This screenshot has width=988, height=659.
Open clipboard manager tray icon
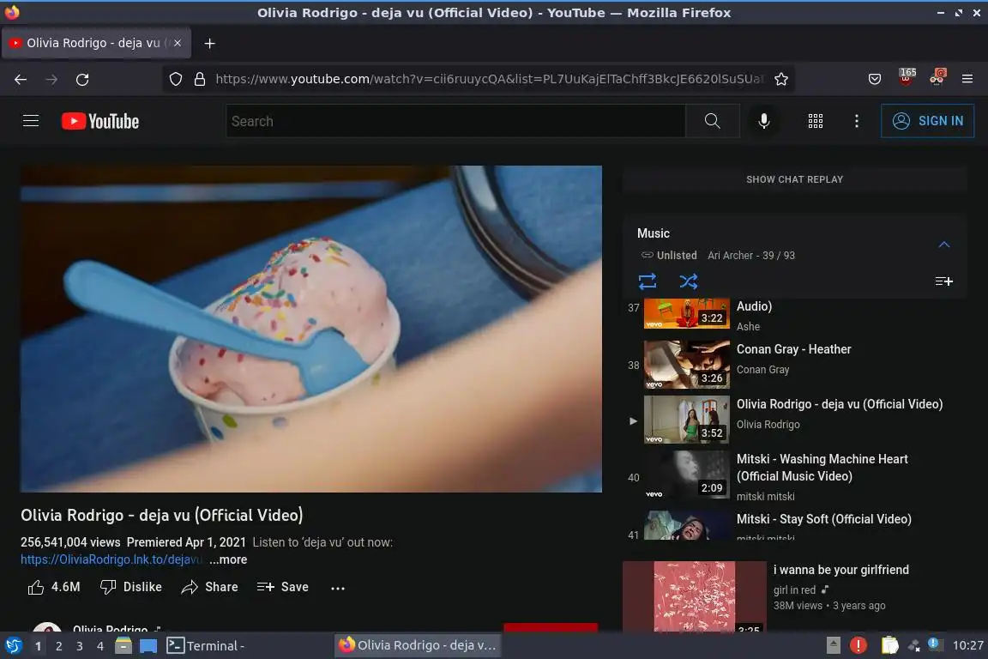point(889,645)
